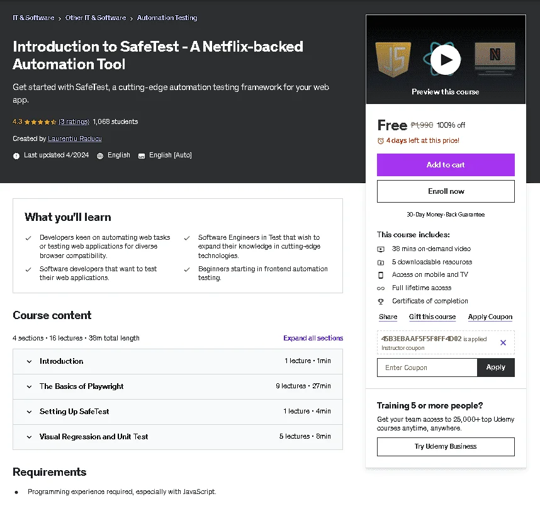The width and height of the screenshot is (540, 506).
Task: Open instructor Laurentiu Raducu's profile
Action: point(75,138)
